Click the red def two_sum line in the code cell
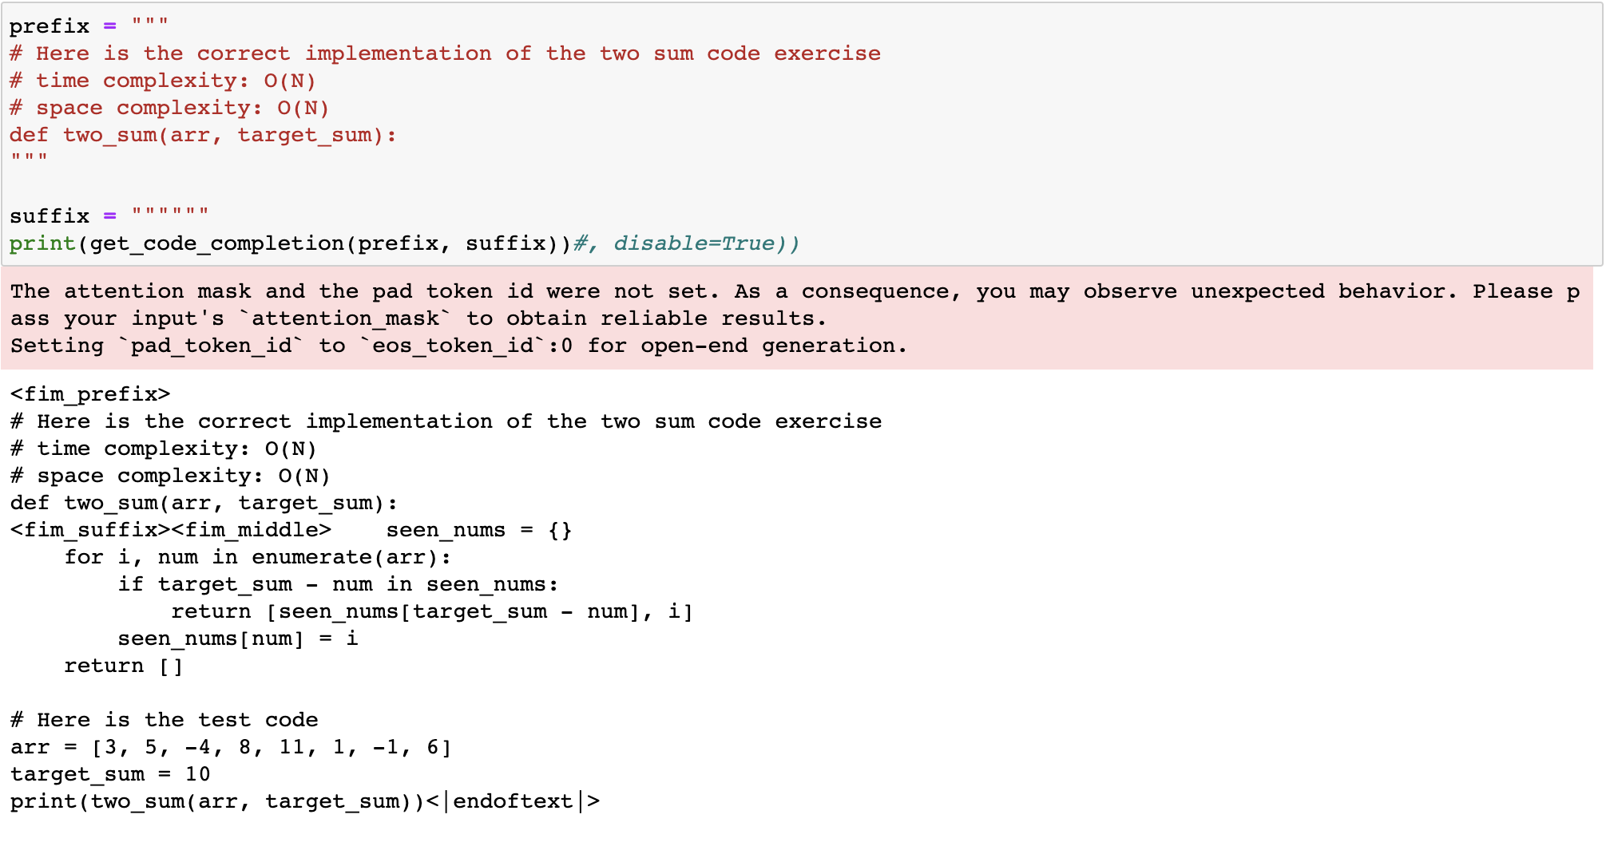Screen dimensions: 1610x854 tap(202, 135)
